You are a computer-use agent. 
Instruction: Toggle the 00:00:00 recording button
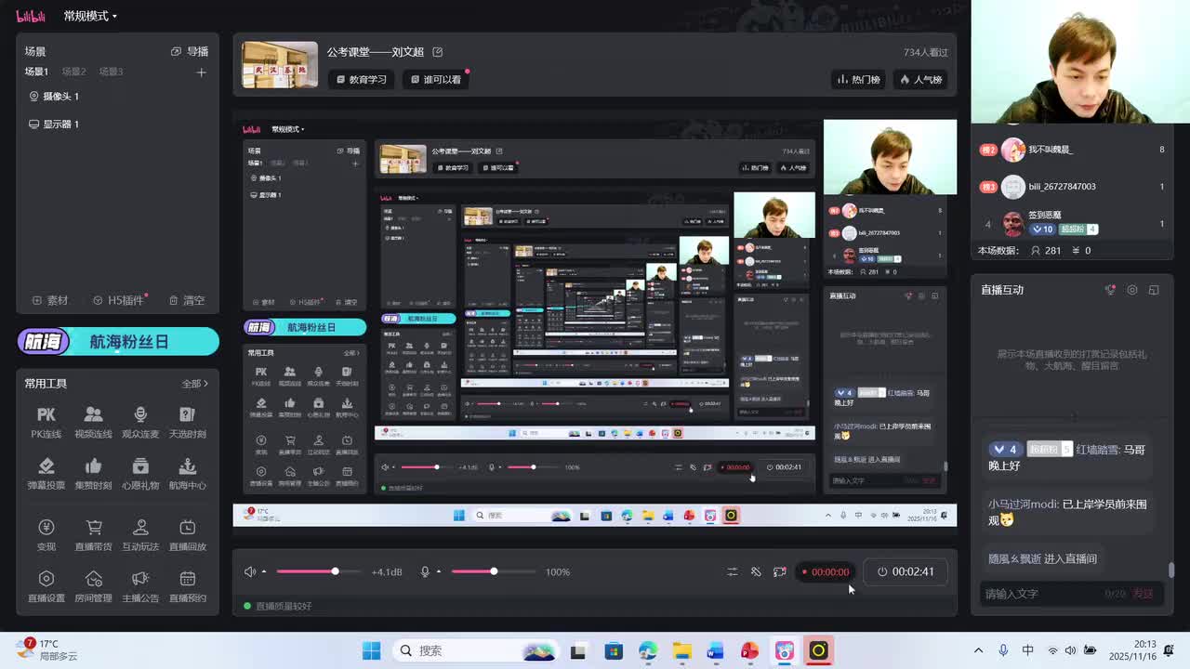[825, 572]
